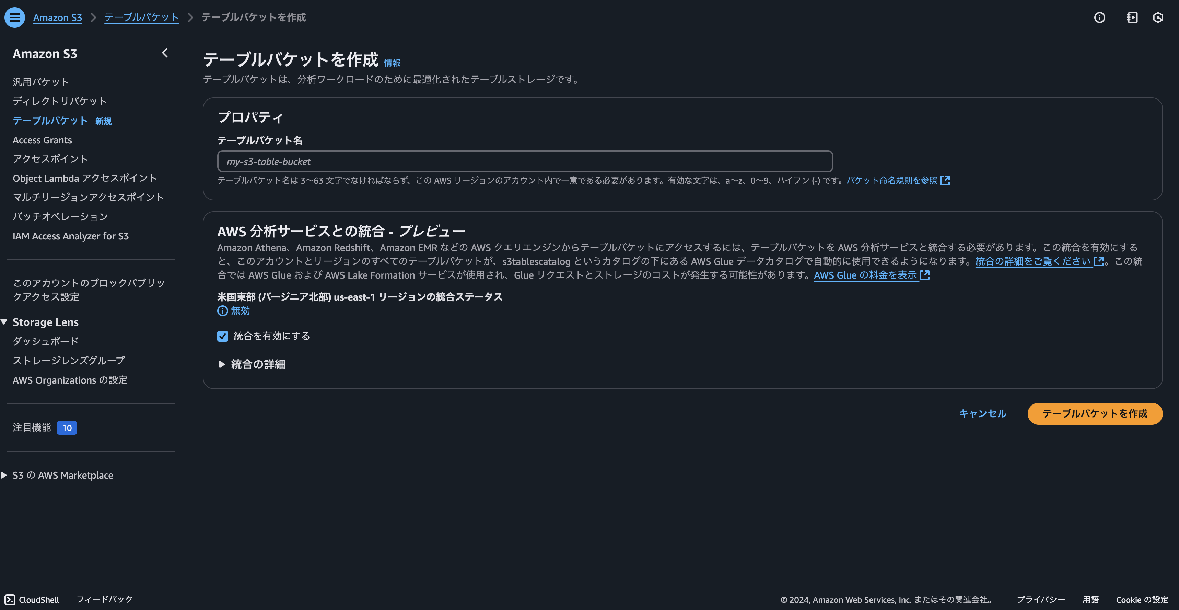
Task: Open プライバシー footer link
Action: tap(1041, 599)
